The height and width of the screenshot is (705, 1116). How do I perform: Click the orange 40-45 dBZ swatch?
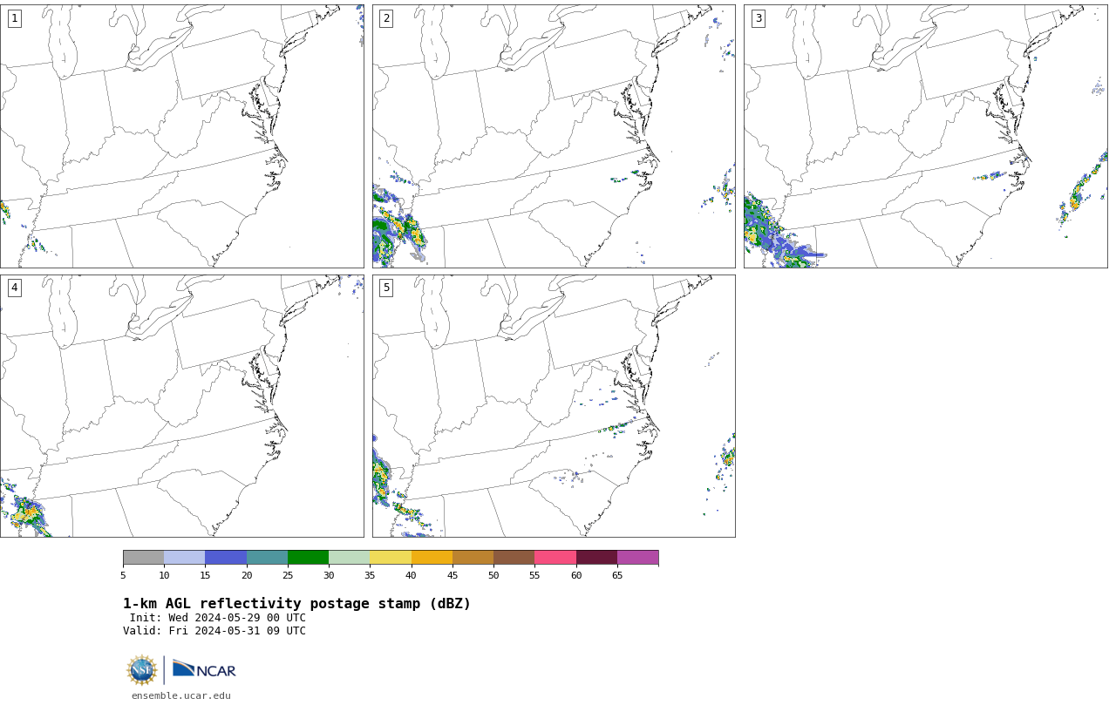[x=432, y=558]
